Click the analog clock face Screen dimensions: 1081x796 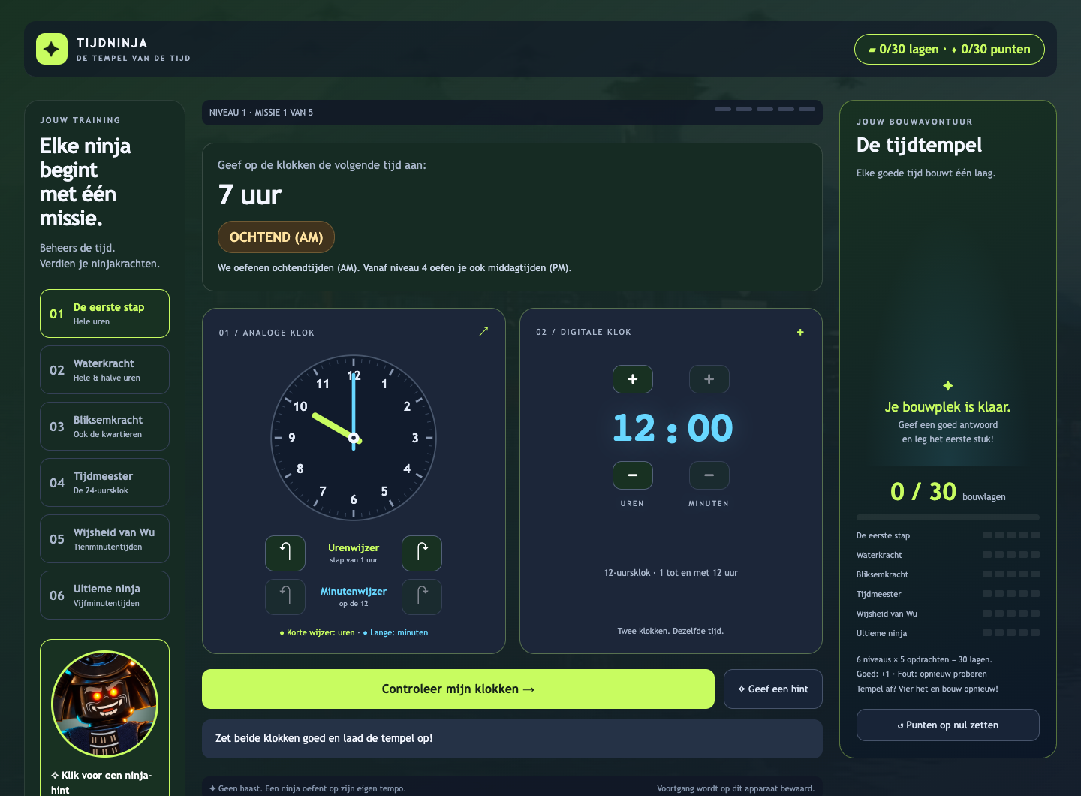click(354, 438)
